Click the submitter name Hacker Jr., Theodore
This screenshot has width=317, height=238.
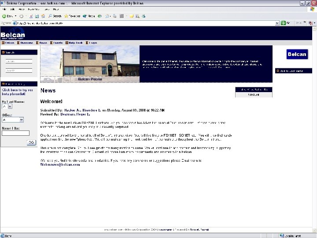[82, 110]
